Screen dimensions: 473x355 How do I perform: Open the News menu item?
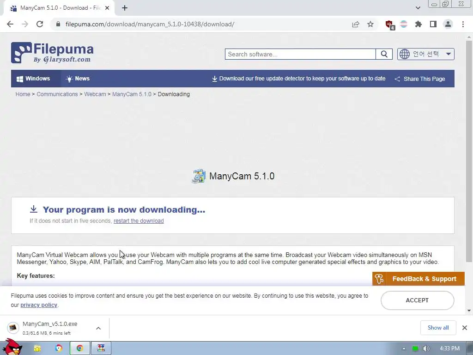tap(78, 79)
